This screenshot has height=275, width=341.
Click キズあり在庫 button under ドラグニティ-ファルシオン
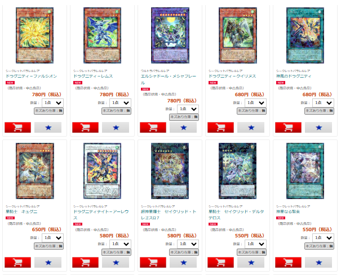[48, 111]
